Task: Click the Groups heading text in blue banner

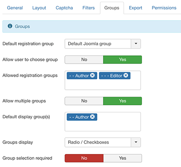Action: [x=22, y=26]
